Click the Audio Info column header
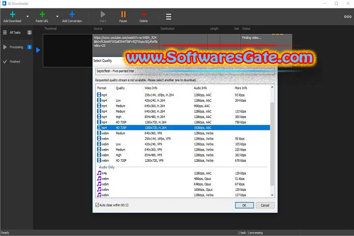The image size is (354, 236). tap(200, 88)
